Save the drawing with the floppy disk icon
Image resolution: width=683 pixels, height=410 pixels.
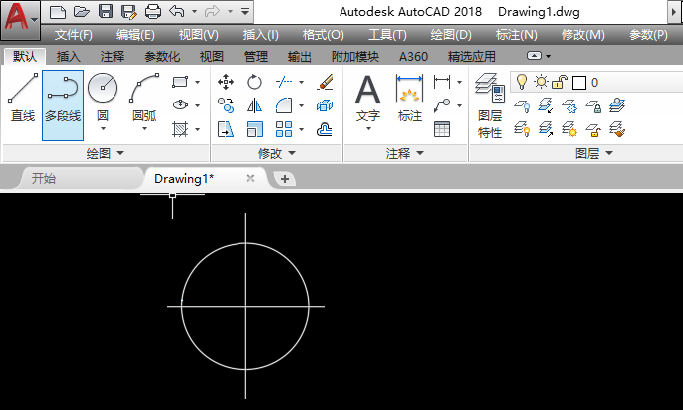pos(106,11)
